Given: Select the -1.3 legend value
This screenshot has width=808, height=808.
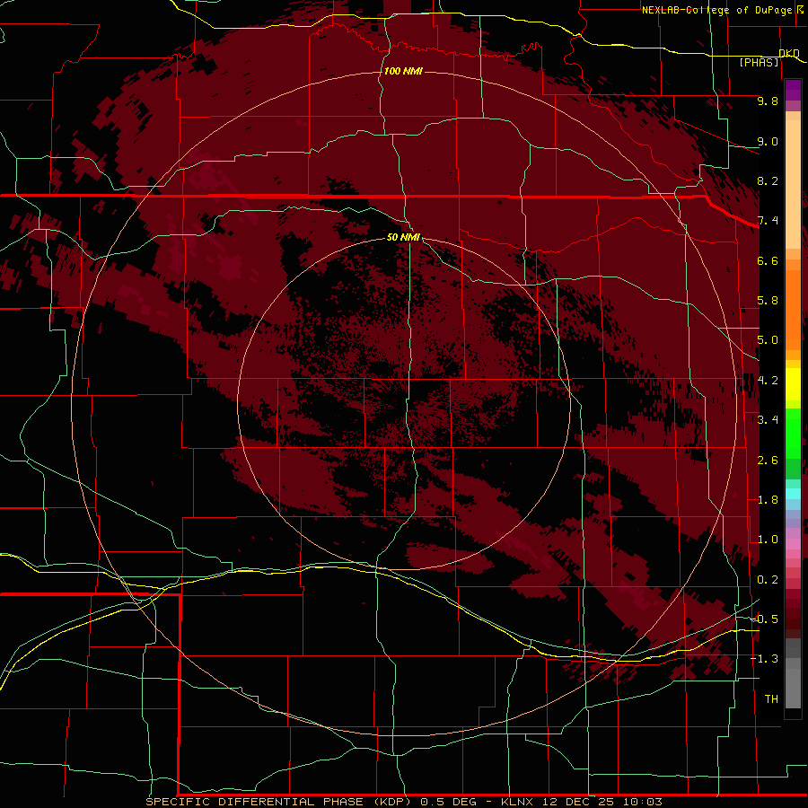Looking at the screenshot, I should tap(764, 659).
